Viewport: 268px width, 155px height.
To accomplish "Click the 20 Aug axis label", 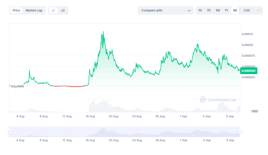I will [x=113, y=116].
